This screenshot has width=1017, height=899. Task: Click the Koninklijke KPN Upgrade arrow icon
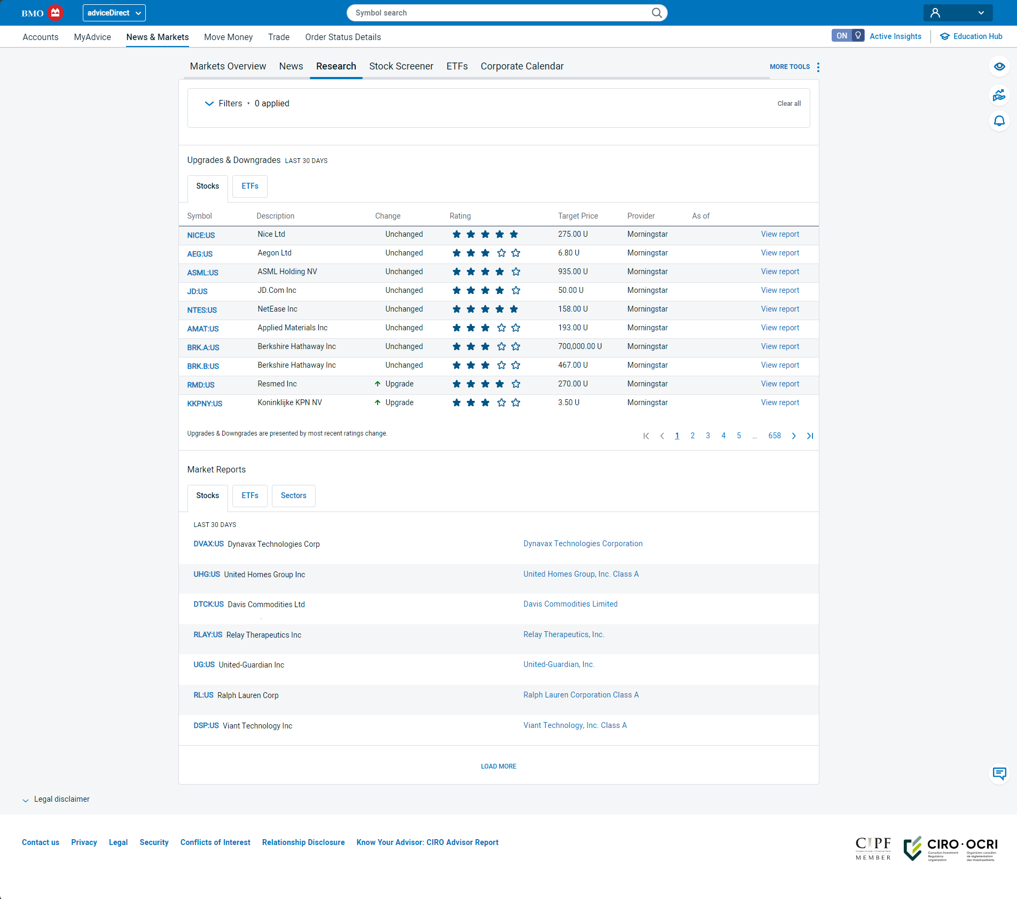378,402
